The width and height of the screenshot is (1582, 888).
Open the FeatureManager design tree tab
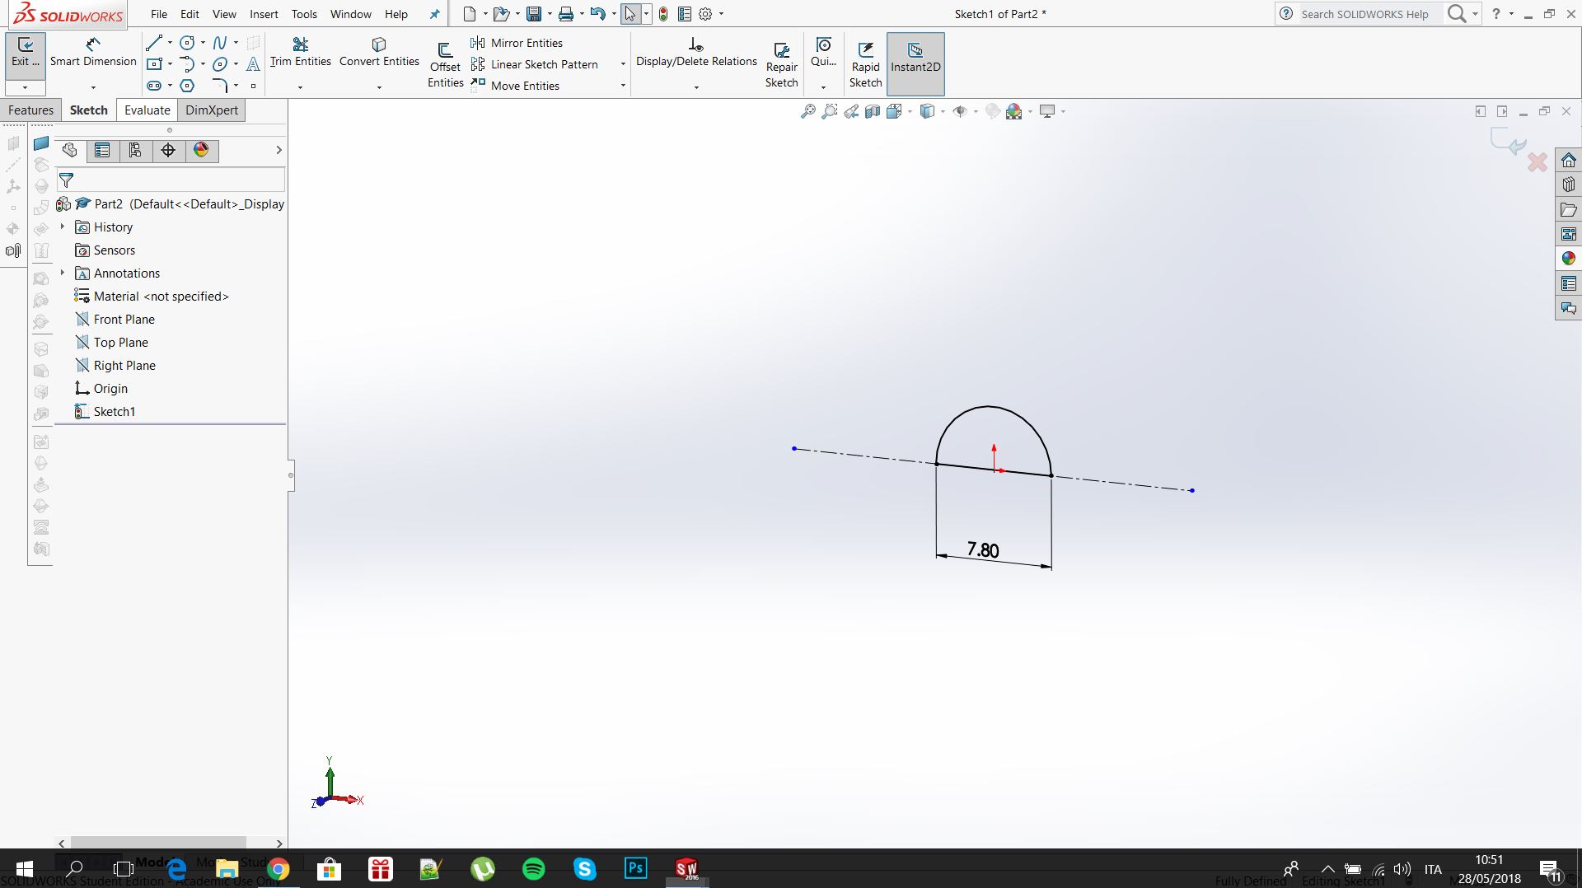tap(69, 150)
